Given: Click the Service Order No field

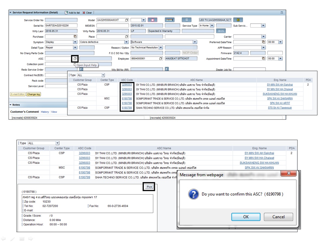Looking at the screenshot, I should pyautogui.click(x=61, y=20).
